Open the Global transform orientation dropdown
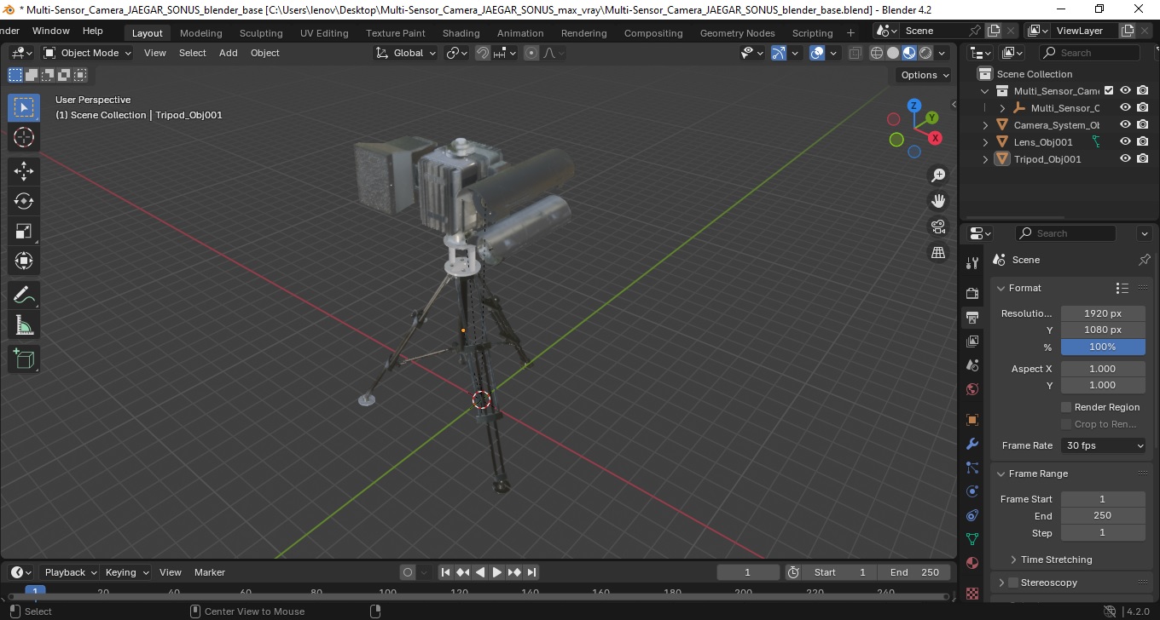This screenshot has height=620, width=1160. coord(405,53)
